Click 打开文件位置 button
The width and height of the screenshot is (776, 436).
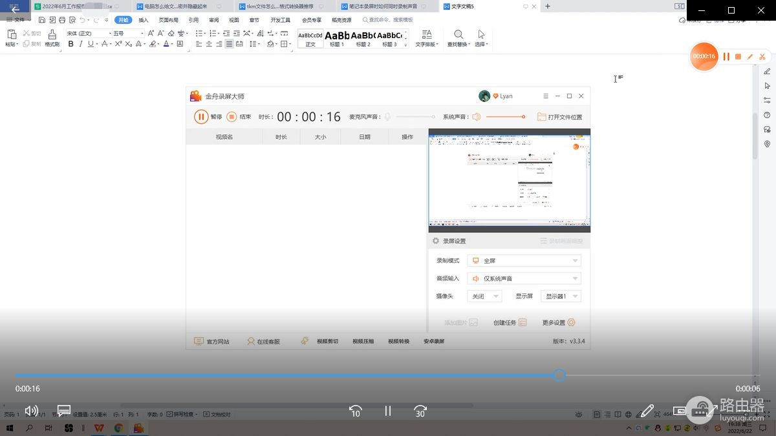point(560,117)
